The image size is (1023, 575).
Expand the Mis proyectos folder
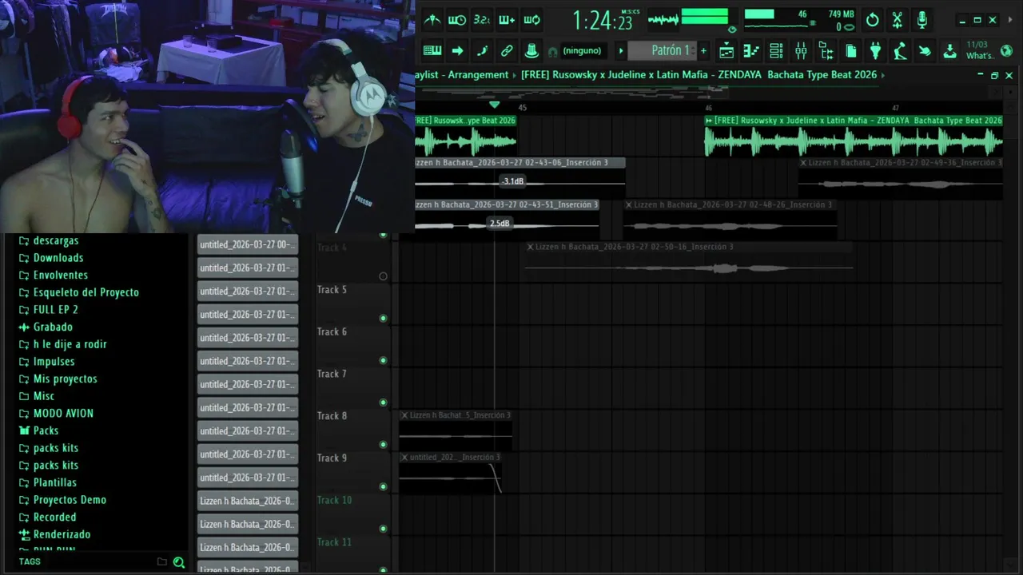pyautogui.click(x=58, y=379)
